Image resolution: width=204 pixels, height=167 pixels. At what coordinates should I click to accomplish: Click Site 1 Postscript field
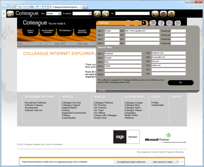[178, 31]
